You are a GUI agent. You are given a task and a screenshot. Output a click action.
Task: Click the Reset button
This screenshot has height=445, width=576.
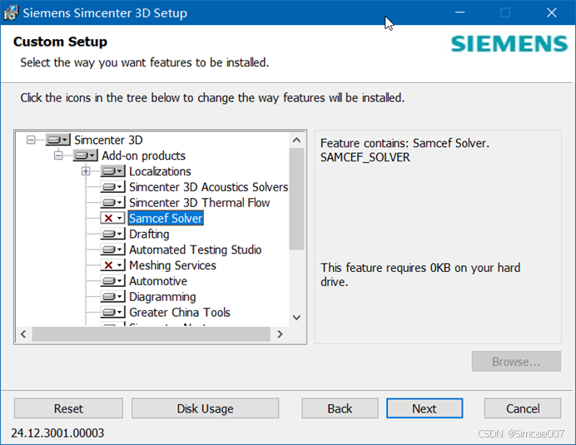pyautogui.click(x=69, y=408)
